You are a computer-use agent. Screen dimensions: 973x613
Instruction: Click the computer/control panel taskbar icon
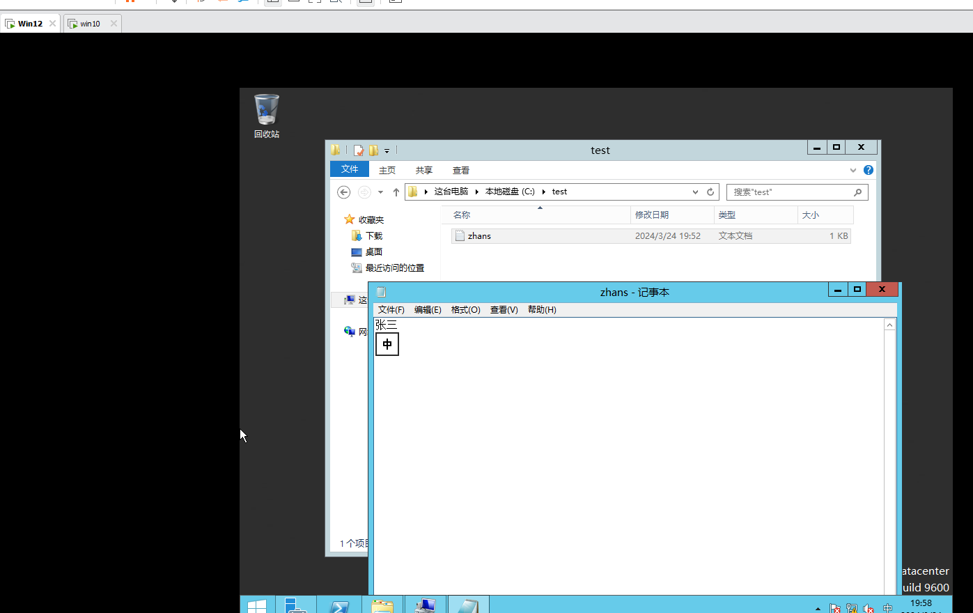[x=426, y=605]
